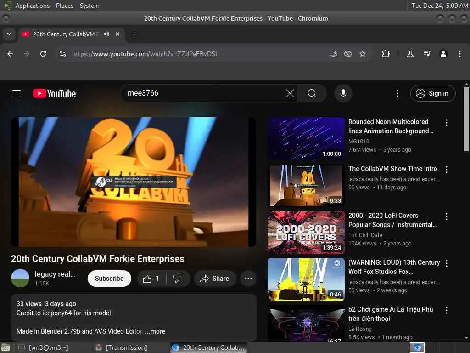This screenshot has width=470, height=353.
Task: Mute the tab via speaker icon
Action: 106,34
